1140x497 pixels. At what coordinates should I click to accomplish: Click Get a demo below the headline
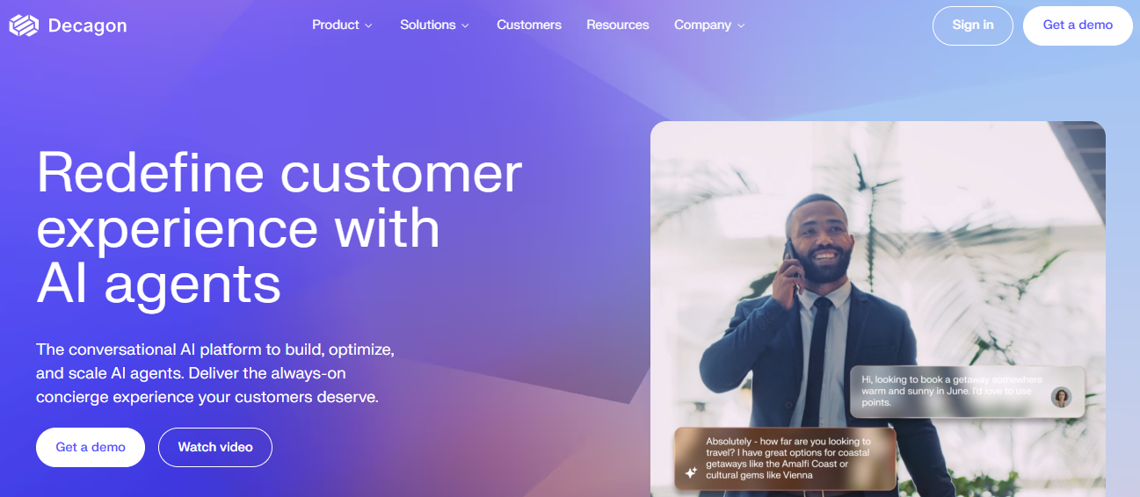pyautogui.click(x=91, y=448)
